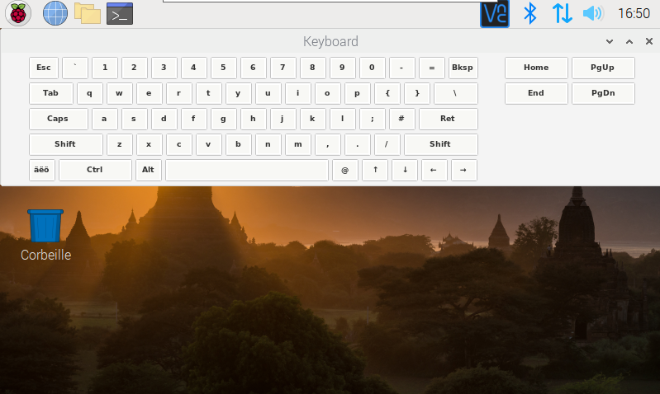Tap the t key
The width and height of the screenshot is (660, 394).
click(x=209, y=93)
